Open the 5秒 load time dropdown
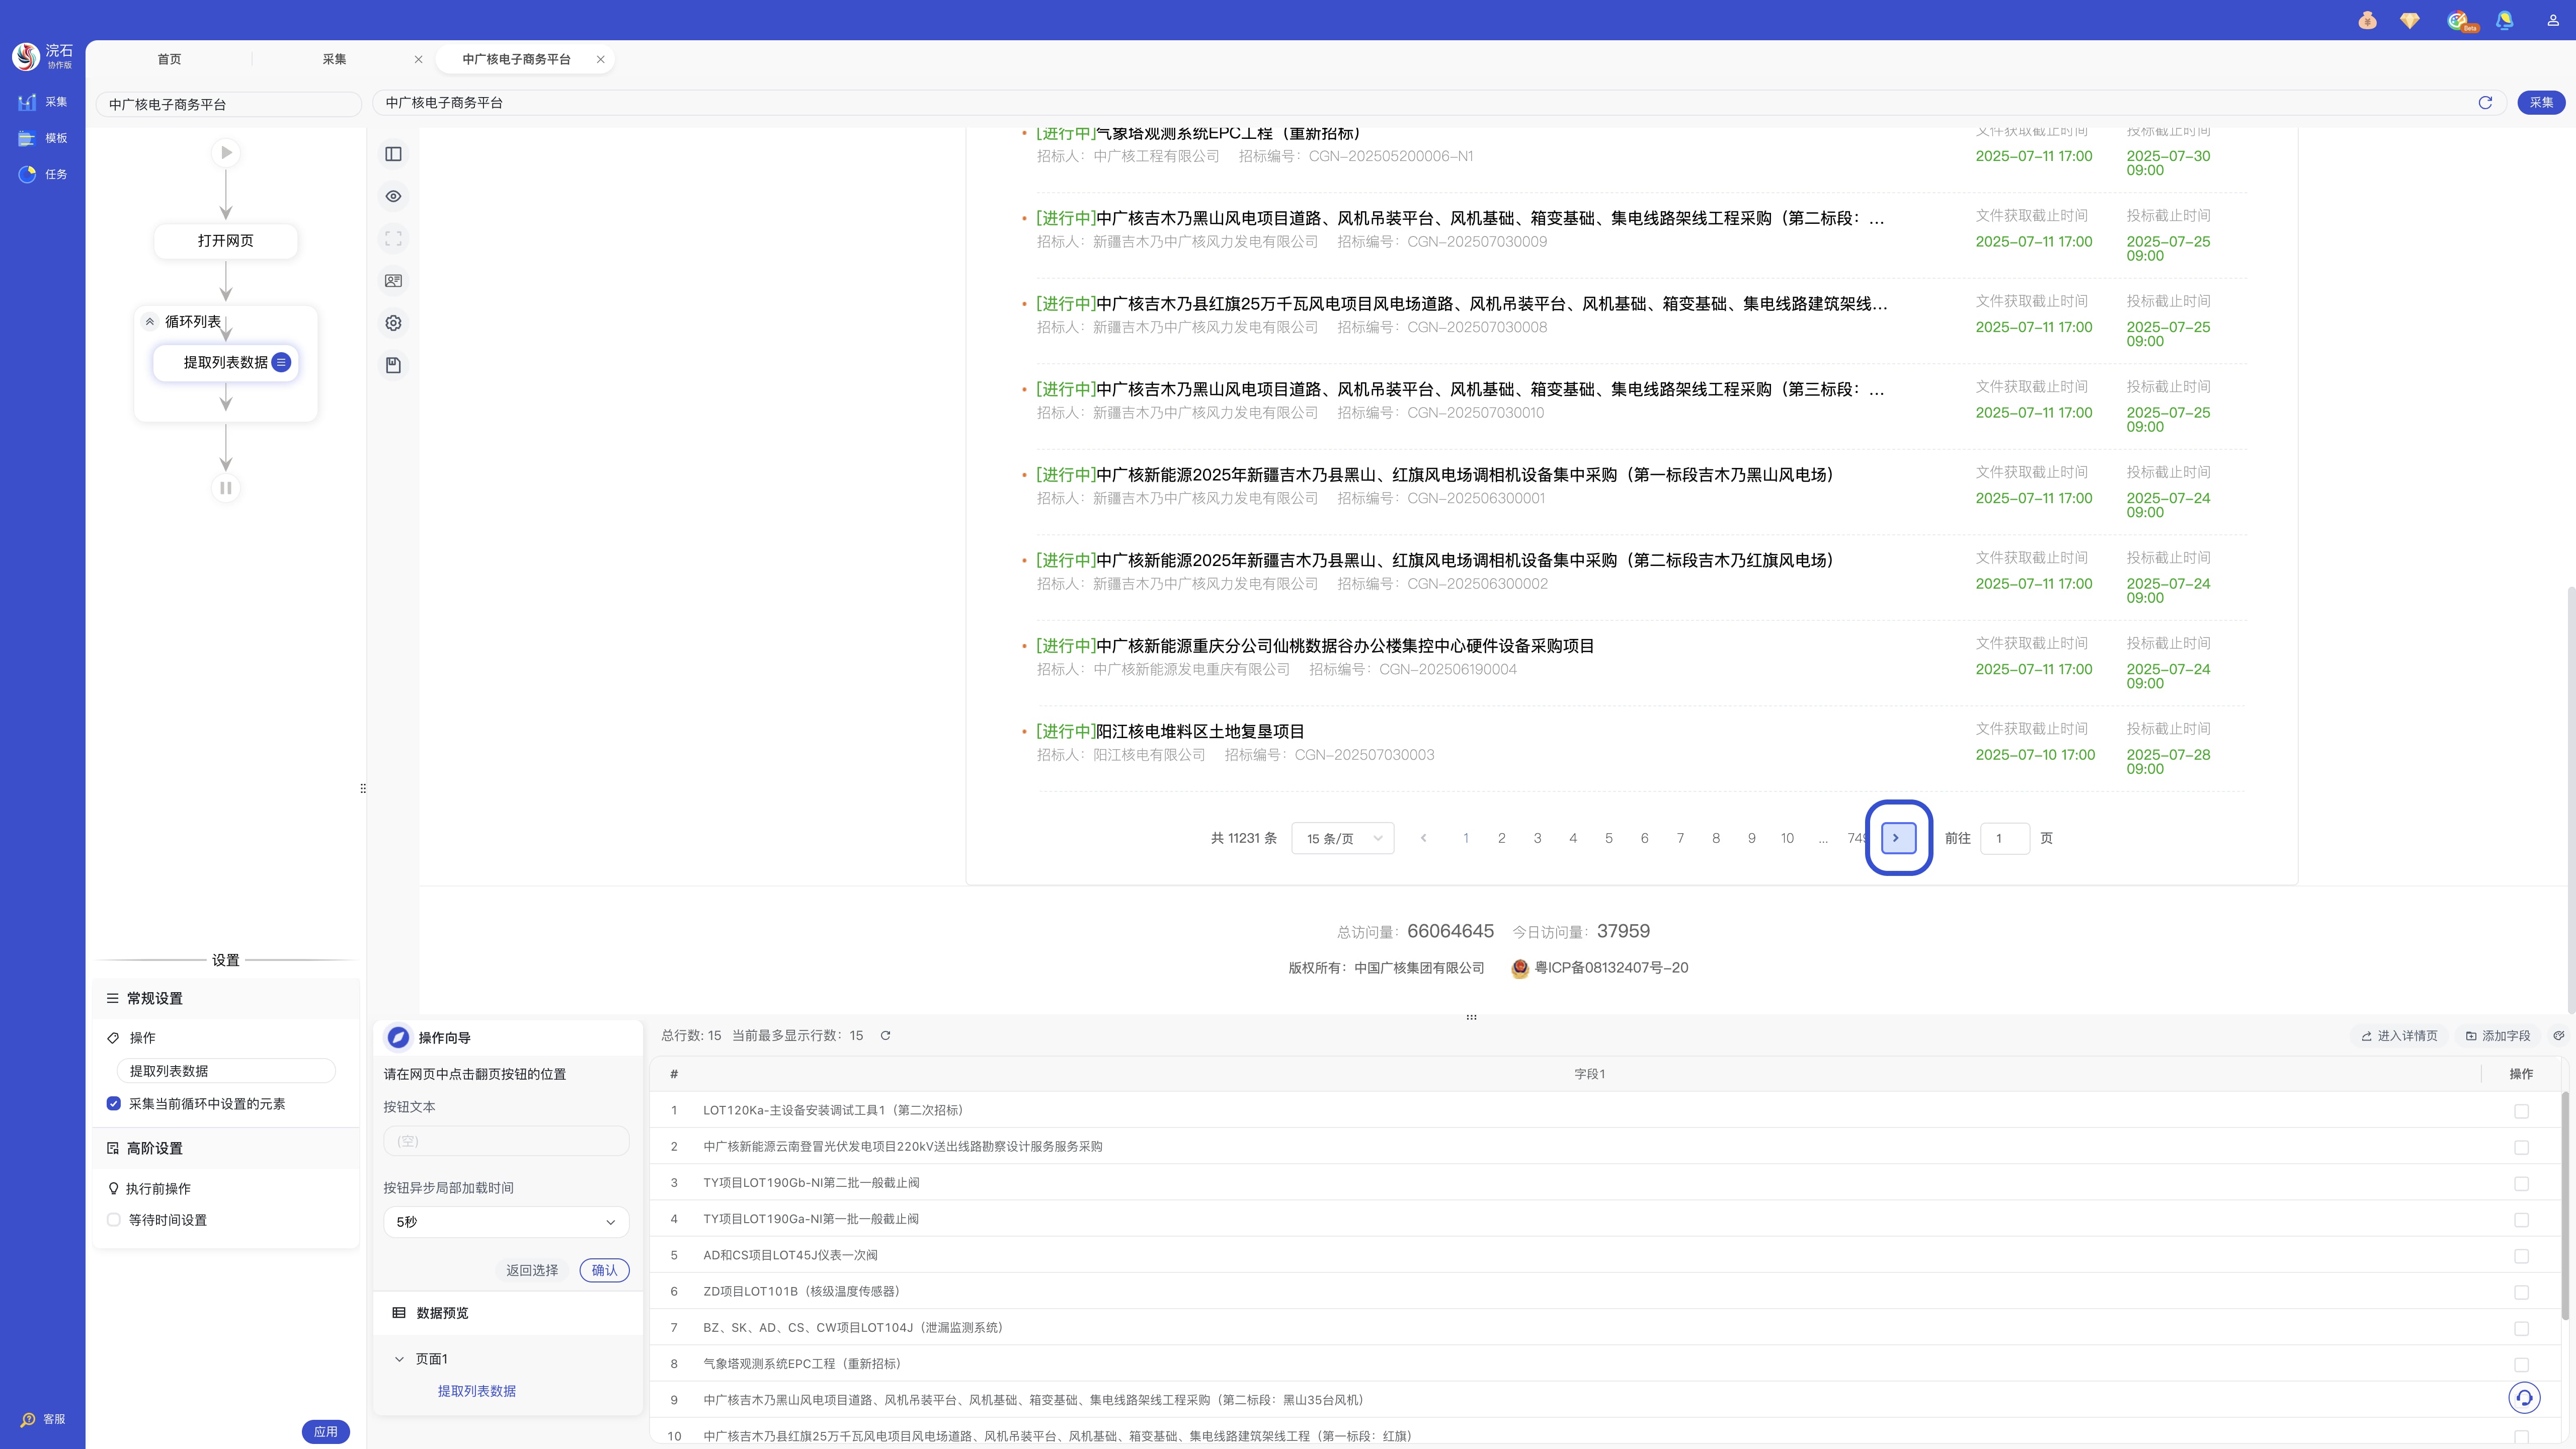Viewport: 2576px width, 1449px height. coord(506,1222)
